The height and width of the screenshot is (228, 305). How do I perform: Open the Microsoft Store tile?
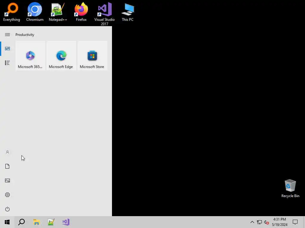[92, 56]
